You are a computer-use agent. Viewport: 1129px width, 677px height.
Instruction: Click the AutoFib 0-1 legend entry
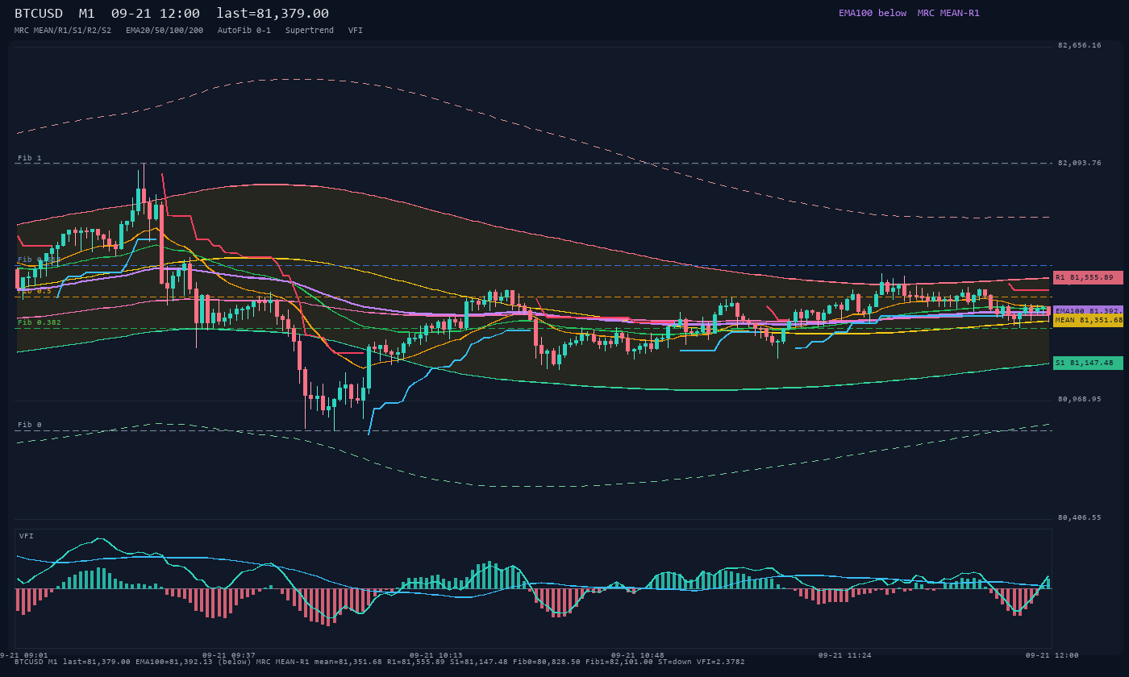click(244, 30)
